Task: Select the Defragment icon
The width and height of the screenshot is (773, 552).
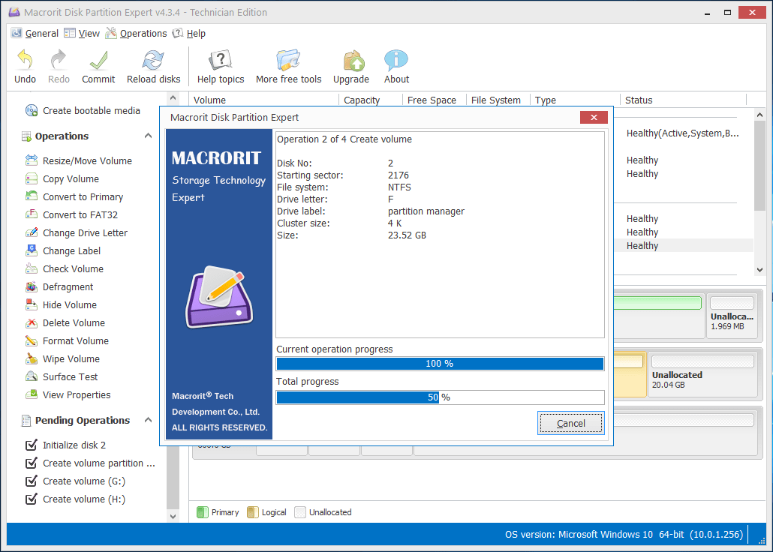Action: coord(32,286)
